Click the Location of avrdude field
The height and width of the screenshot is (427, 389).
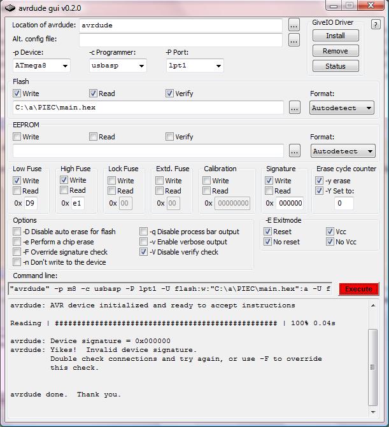(181, 25)
